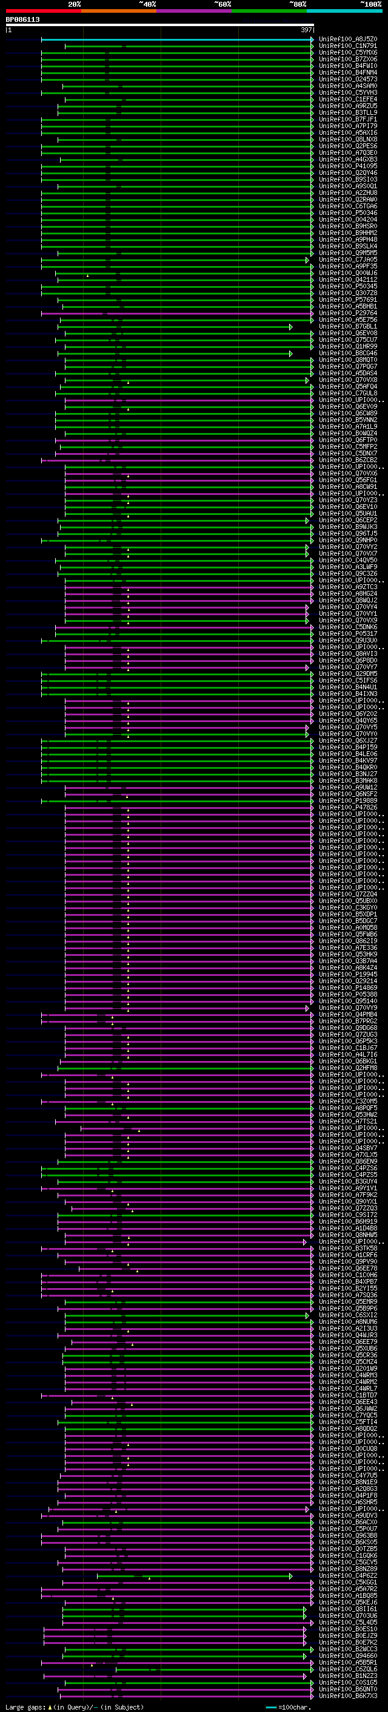
Task: Select hit UniRef100_Q6Y202
Action: (x=348, y=714)
